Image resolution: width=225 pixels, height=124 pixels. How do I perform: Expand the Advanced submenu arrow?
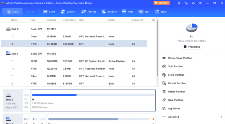[221, 117]
